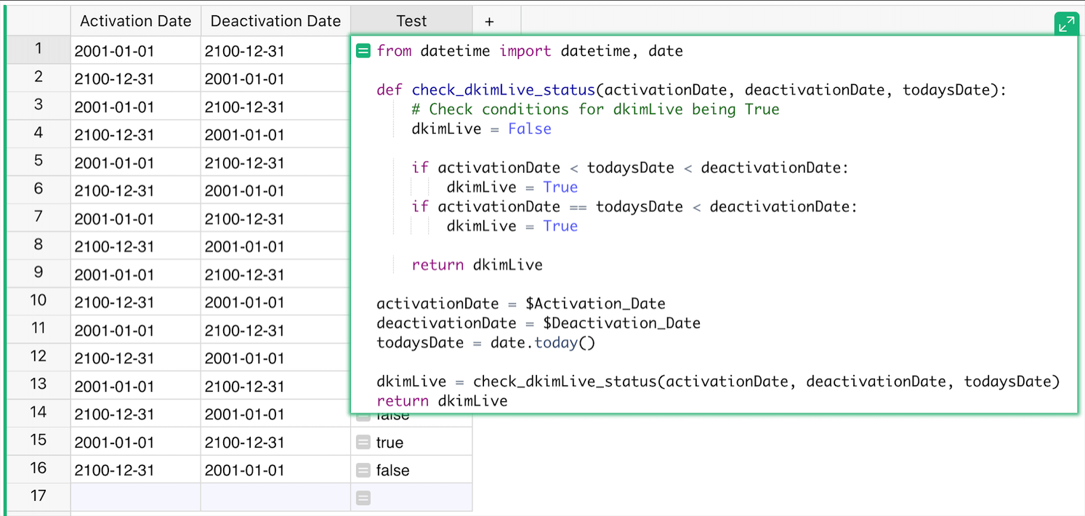Click the empty Activation Date cell in row 17
Image resolution: width=1085 pixels, height=516 pixels.
[135, 497]
